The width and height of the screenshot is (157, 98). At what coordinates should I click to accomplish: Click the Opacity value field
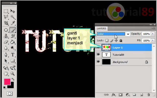pyautogui.click(x=146, y=34)
